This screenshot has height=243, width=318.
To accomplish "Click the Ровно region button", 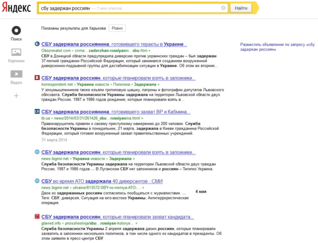I will 117,28.
